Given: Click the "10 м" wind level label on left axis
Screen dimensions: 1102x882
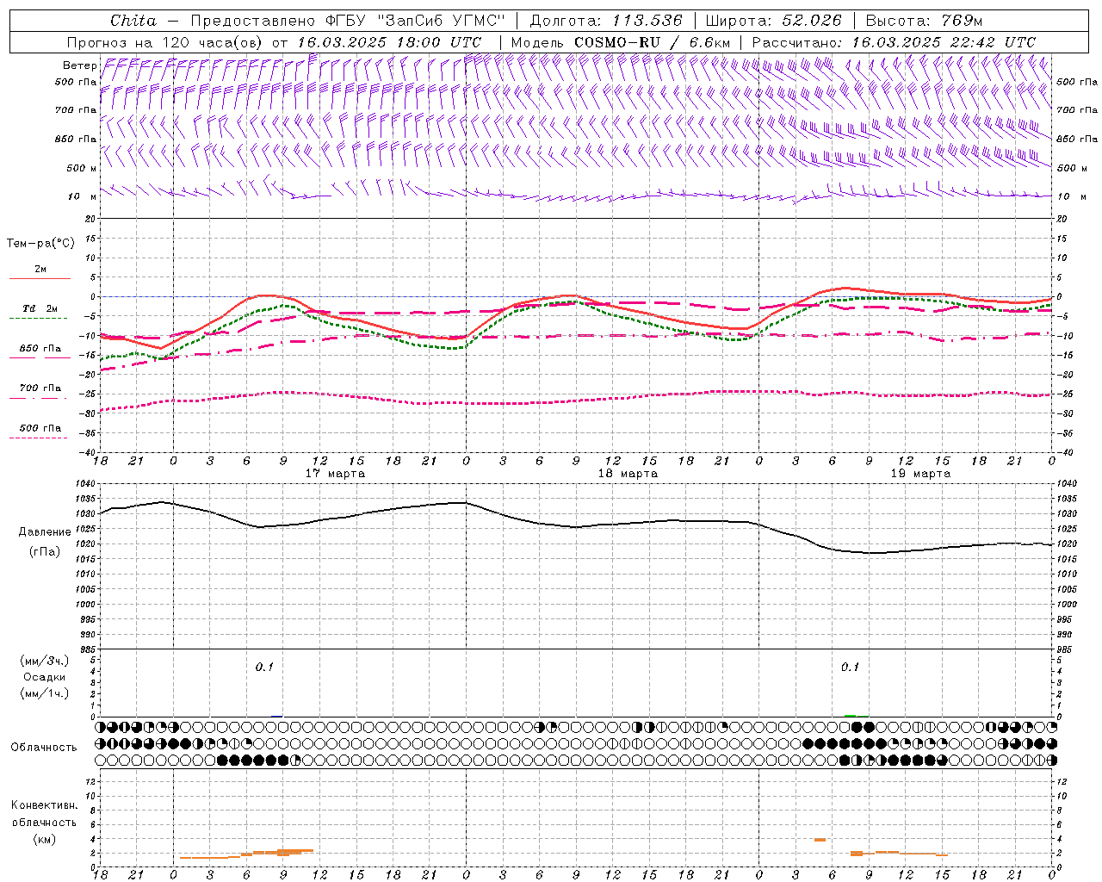Looking at the screenshot, I should [x=82, y=196].
